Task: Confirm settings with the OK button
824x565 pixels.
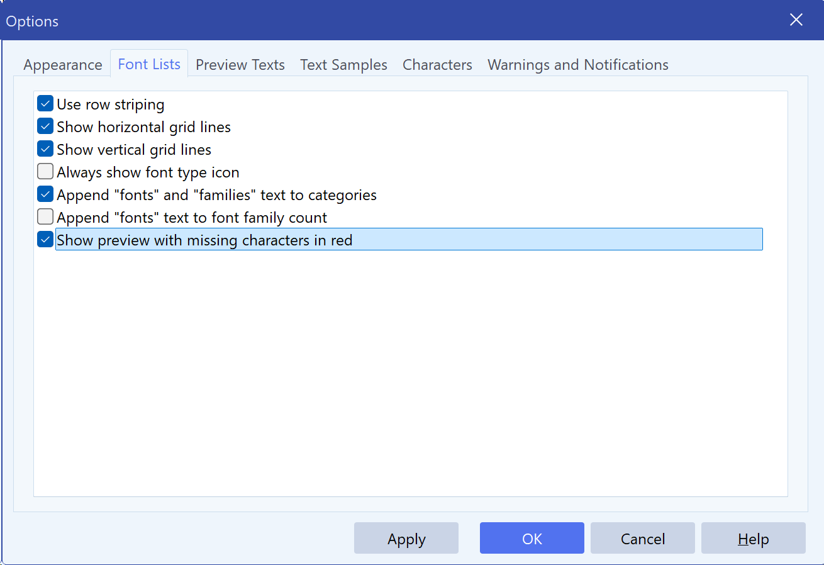Action: (x=532, y=539)
